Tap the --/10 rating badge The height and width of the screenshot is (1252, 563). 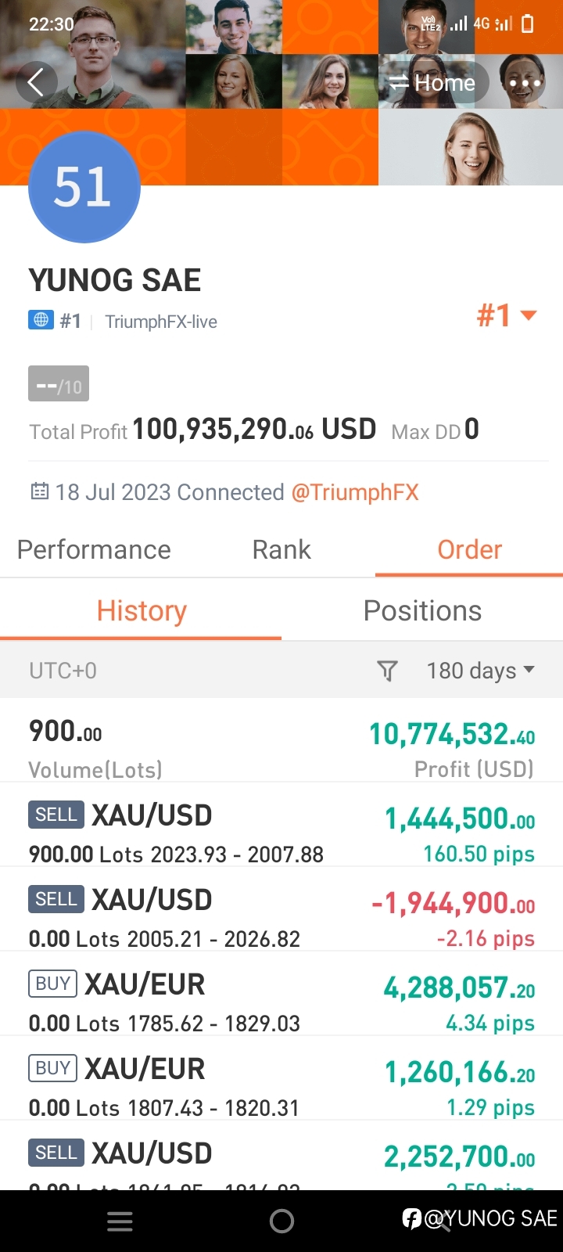click(x=59, y=384)
